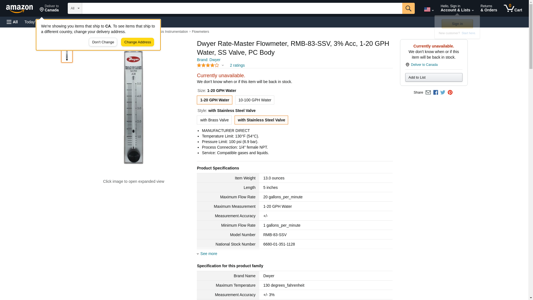The width and height of the screenshot is (533, 300).
Task: Open the search category All dropdown
Action: coord(75,8)
